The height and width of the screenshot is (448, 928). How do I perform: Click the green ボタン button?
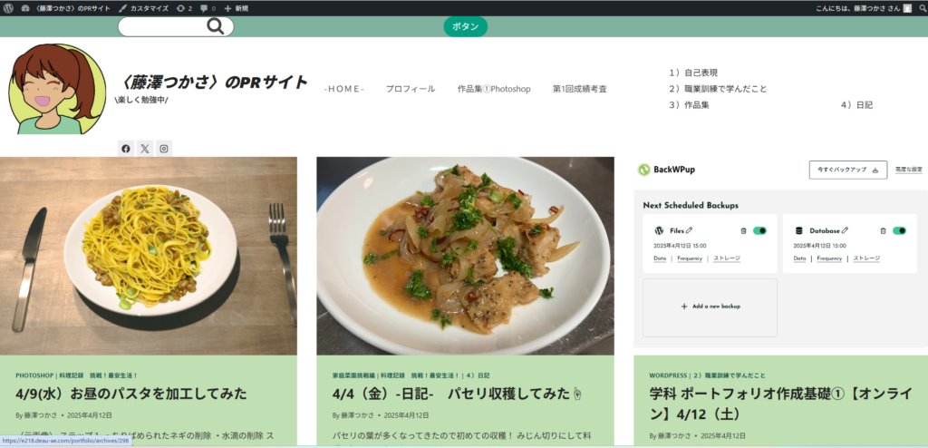coord(465,26)
